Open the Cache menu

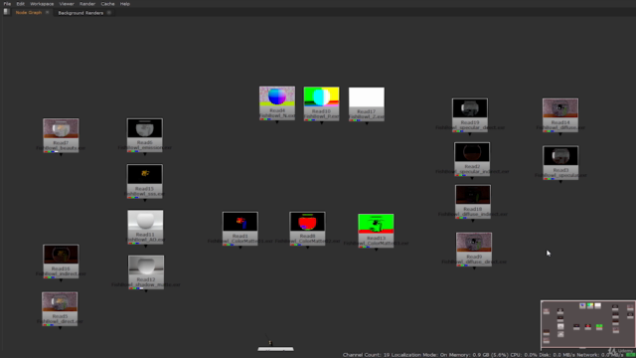click(x=107, y=4)
